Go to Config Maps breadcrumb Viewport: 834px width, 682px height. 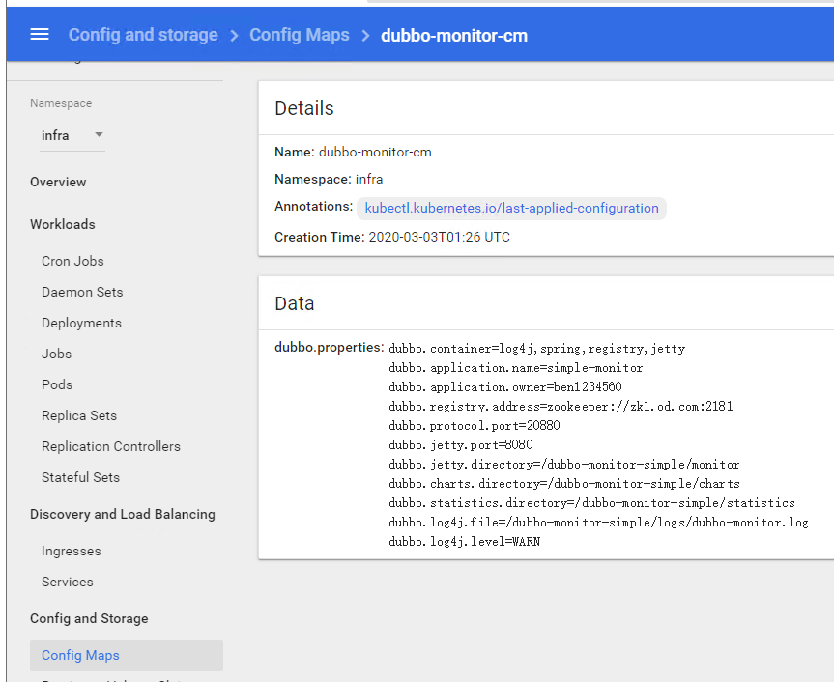click(x=299, y=35)
